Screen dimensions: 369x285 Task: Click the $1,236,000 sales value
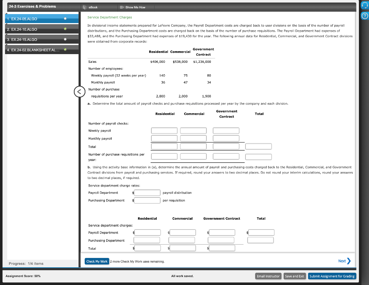coord(202,62)
